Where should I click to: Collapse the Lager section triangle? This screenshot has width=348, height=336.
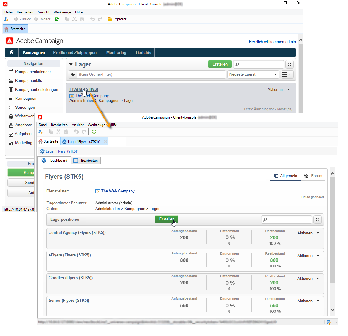coord(71,64)
